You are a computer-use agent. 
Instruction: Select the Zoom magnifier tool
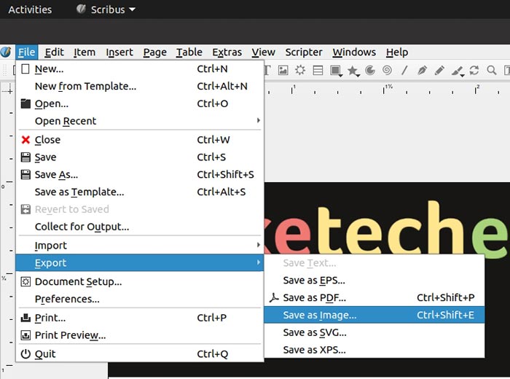click(x=492, y=70)
